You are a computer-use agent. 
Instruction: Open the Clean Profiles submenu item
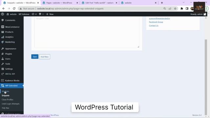[8, 100]
